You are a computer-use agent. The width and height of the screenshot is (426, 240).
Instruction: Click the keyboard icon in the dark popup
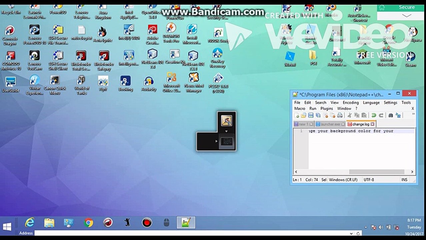tap(227, 141)
